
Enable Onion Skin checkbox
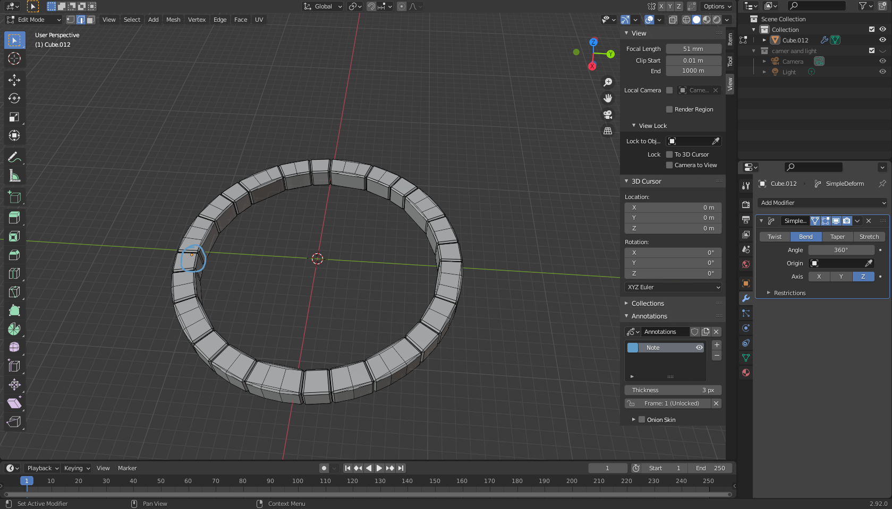[642, 419]
